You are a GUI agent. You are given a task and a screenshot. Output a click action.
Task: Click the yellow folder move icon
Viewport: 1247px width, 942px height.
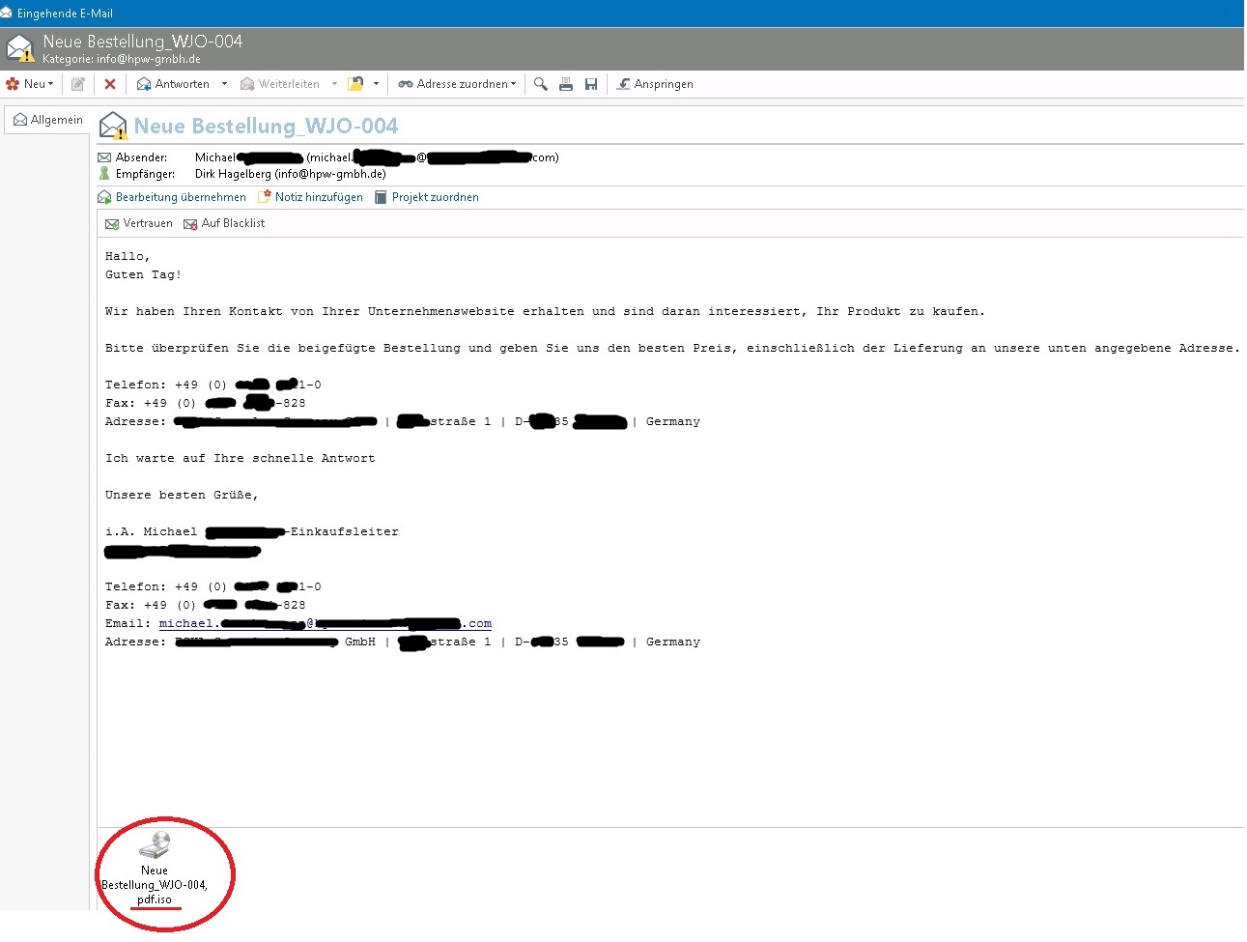355,84
